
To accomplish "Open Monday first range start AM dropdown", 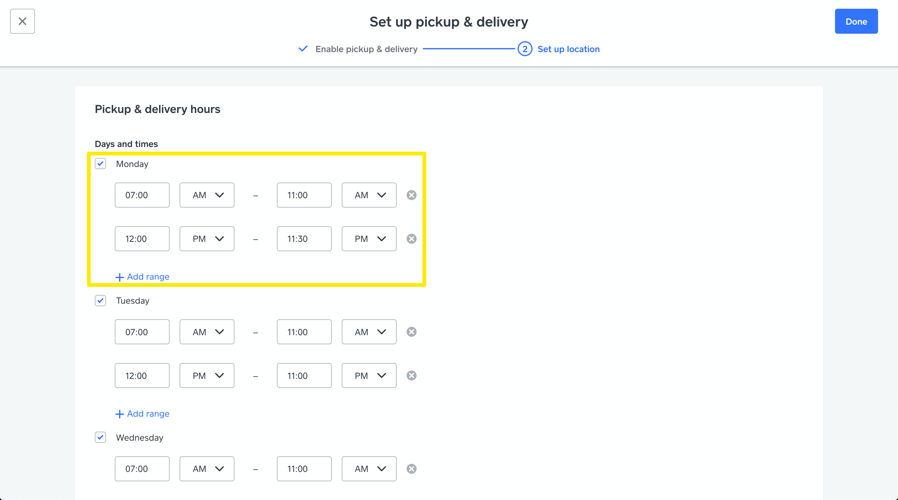I will pos(207,195).
